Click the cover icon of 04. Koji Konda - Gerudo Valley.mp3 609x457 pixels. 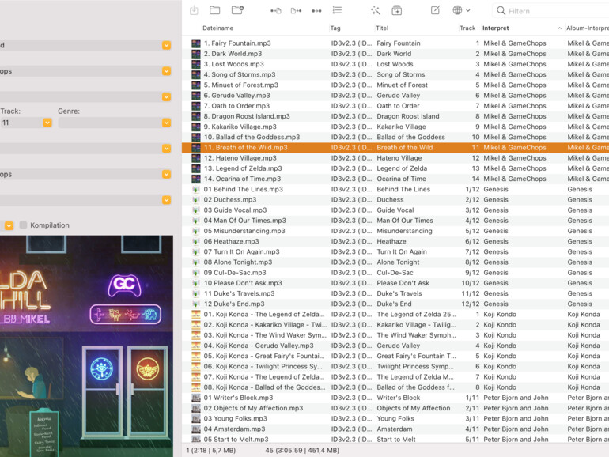click(196, 346)
